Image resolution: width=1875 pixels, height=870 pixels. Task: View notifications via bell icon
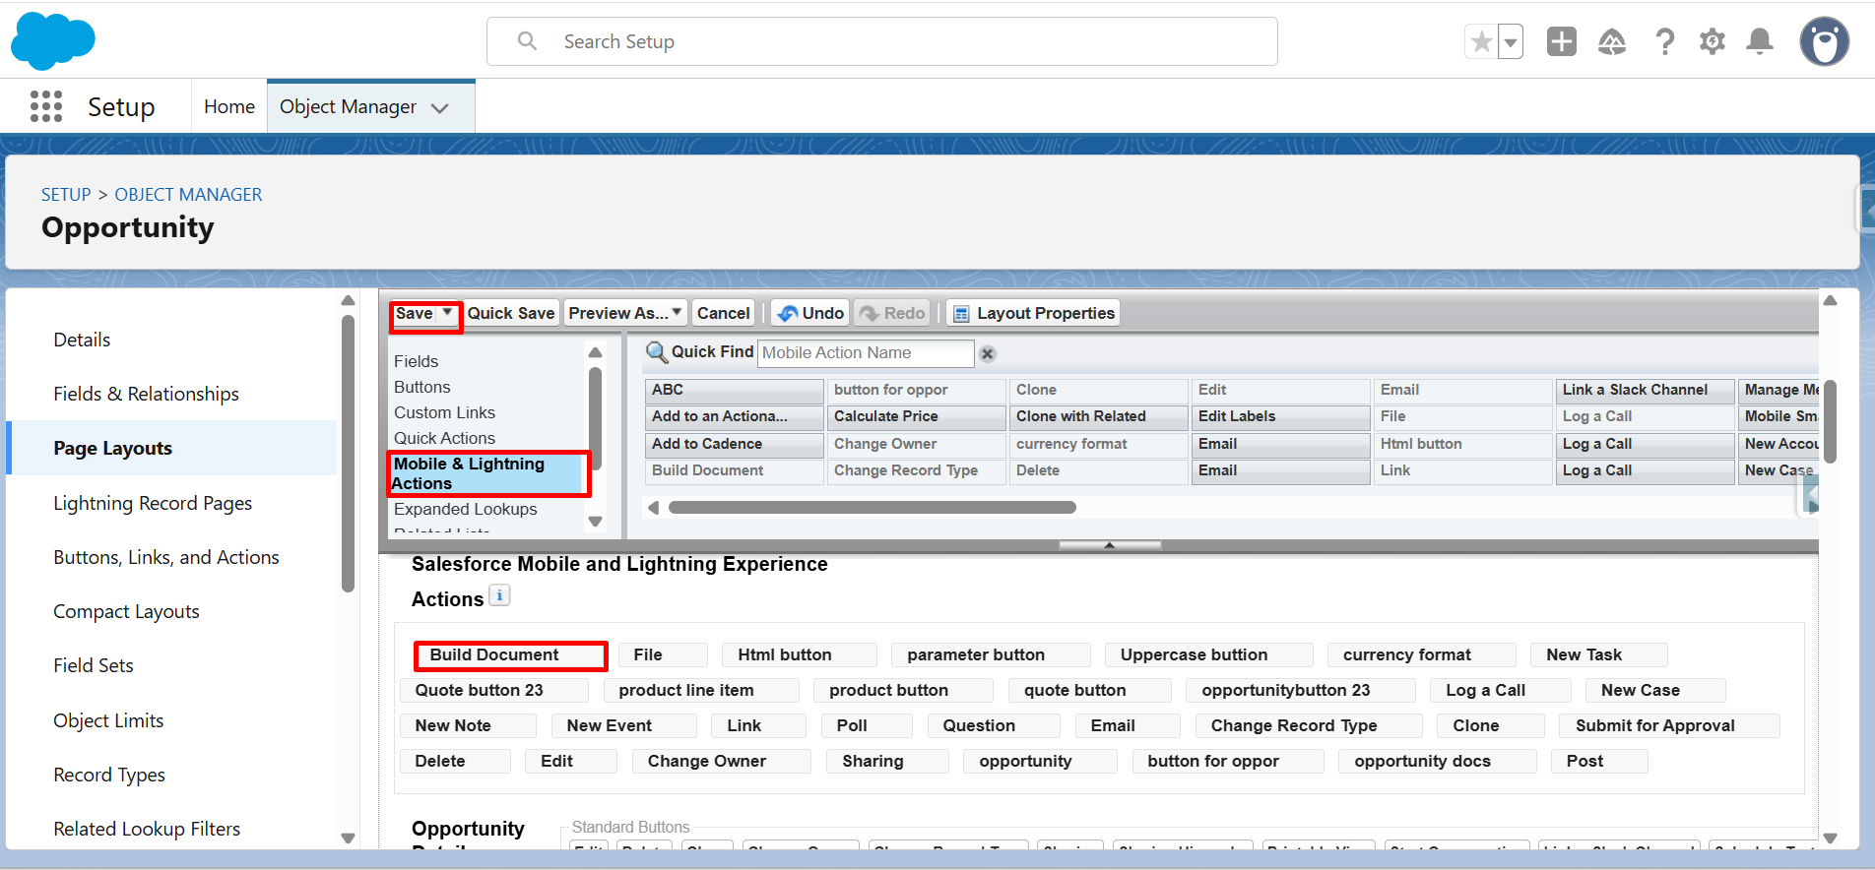pyautogui.click(x=1760, y=41)
